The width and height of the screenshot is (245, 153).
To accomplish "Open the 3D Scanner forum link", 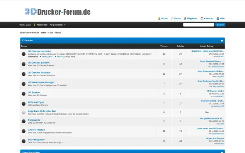I will (34, 93).
